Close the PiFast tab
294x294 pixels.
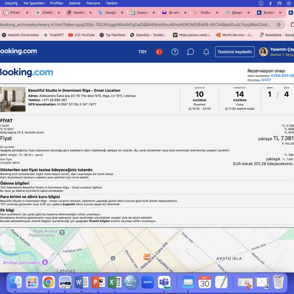pos(27,13)
